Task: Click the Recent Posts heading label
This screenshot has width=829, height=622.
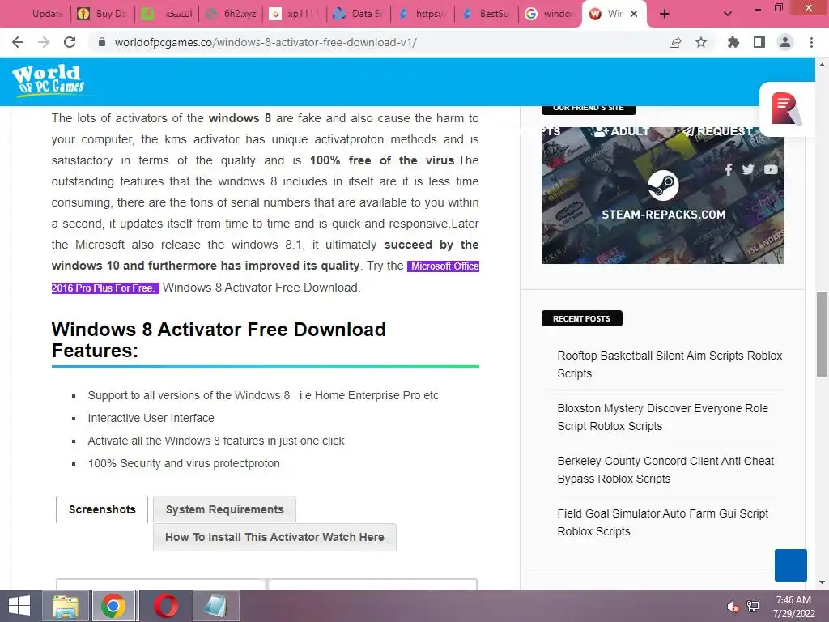Action: tap(581, 318)
